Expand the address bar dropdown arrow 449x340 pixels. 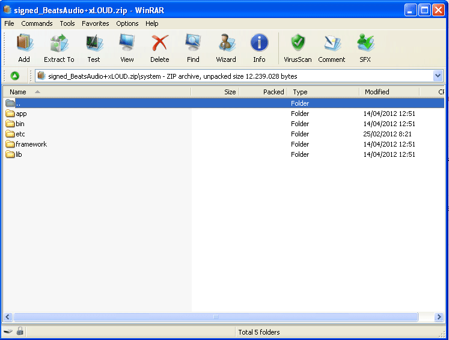point(438,76)
